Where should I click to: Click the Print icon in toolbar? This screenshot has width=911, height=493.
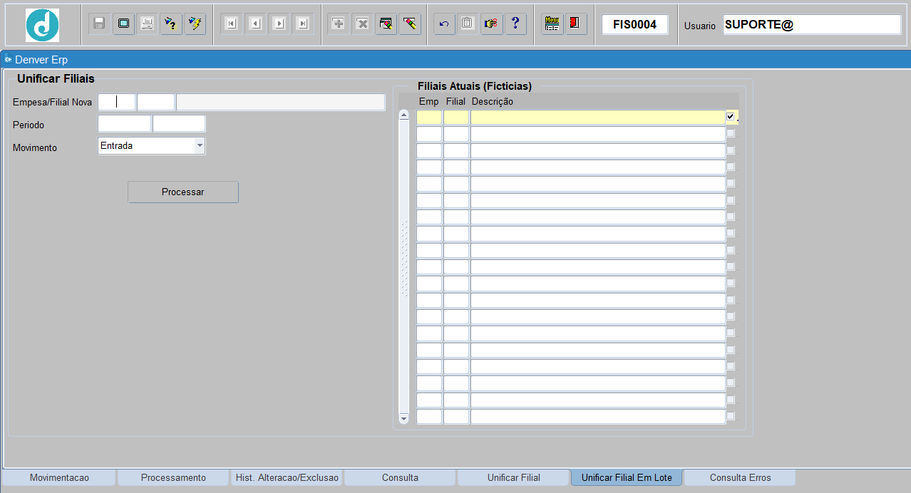tap(148, 24)
